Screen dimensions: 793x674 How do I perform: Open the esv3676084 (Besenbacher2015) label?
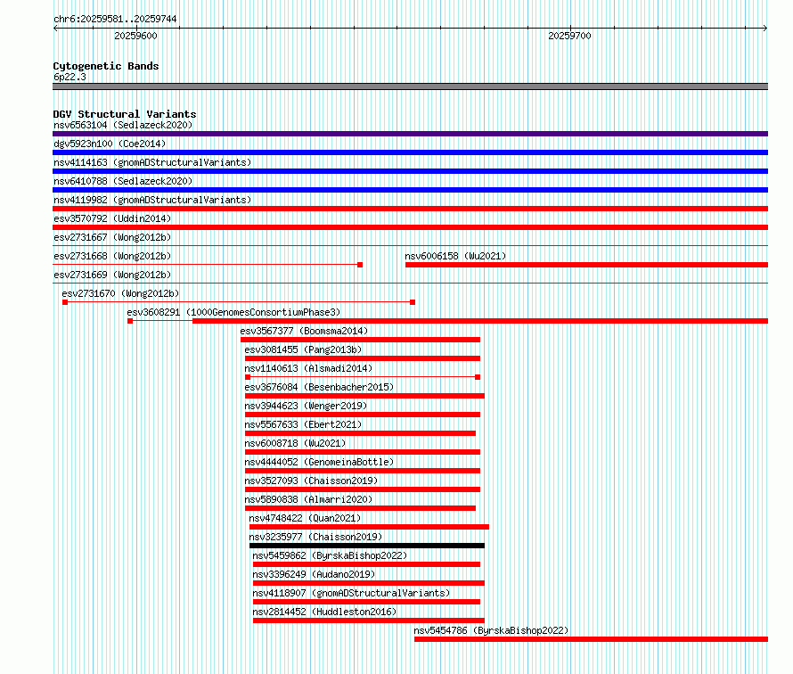[x=319, y=387]
